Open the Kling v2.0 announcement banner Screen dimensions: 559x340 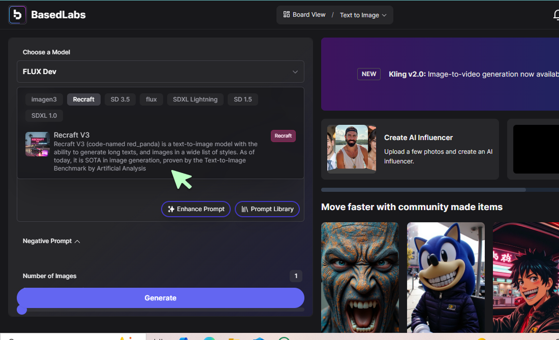click(440, 74)
